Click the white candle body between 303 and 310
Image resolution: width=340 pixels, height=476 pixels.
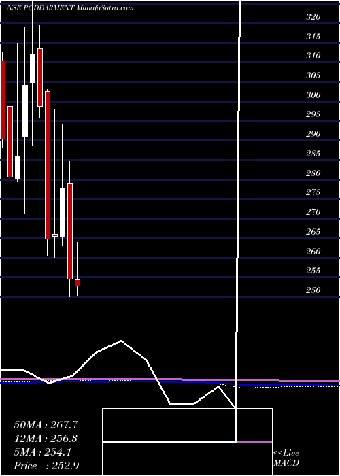(33, 68)
